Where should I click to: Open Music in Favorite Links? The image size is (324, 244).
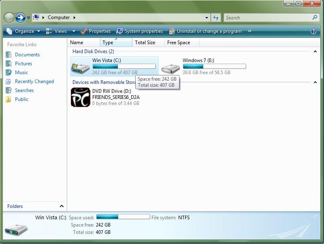[x=21, y=73]
